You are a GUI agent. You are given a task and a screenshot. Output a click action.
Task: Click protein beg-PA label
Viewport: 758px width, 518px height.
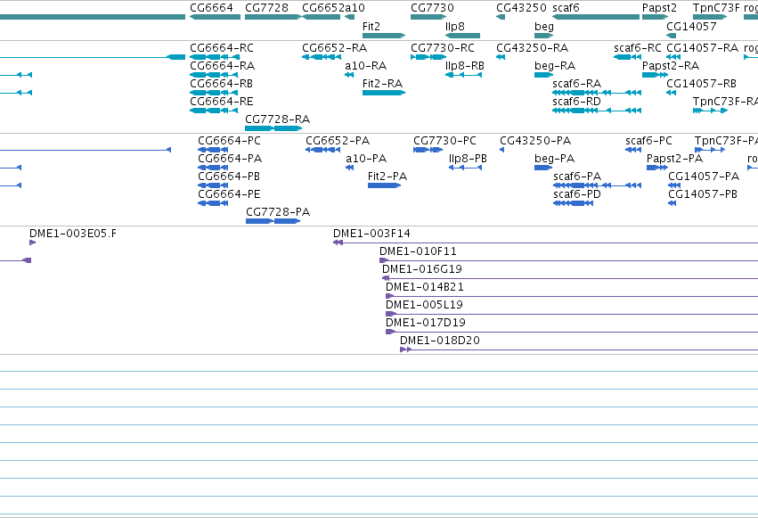pyautogui.click(x=555, y=159)
